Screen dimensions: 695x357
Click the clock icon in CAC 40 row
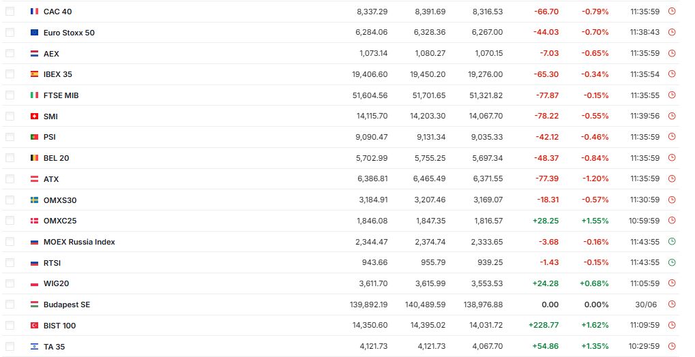pos(672,11)
